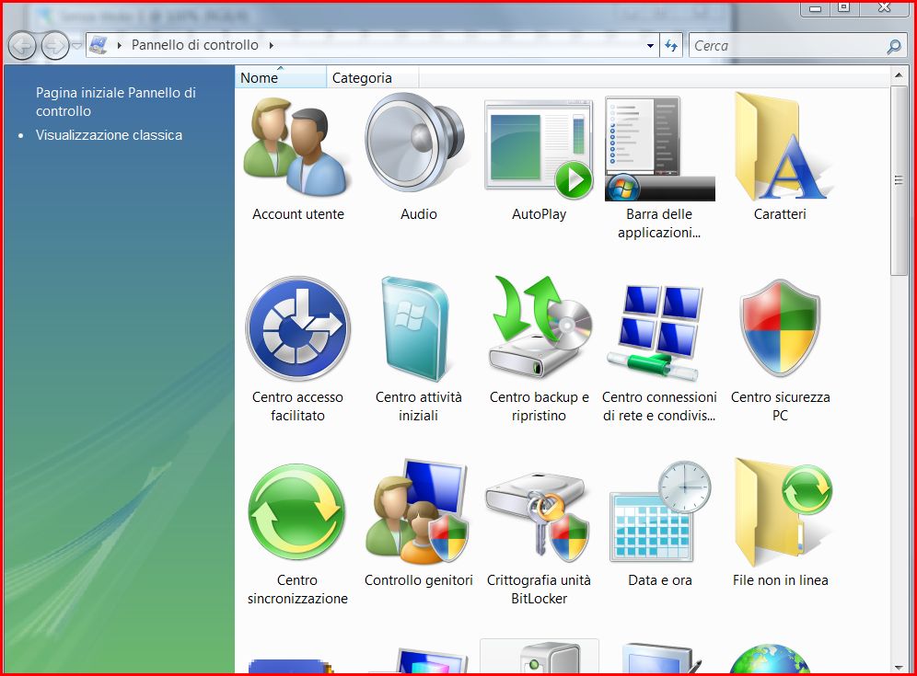Expand the address bar history dropdown

[650, 46]
